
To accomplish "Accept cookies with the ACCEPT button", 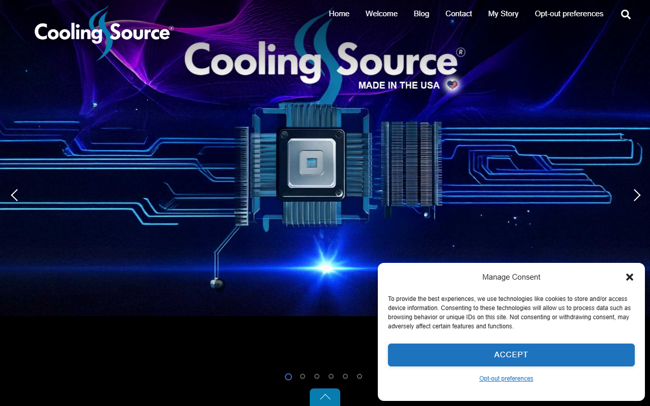I will coord(511,355).
